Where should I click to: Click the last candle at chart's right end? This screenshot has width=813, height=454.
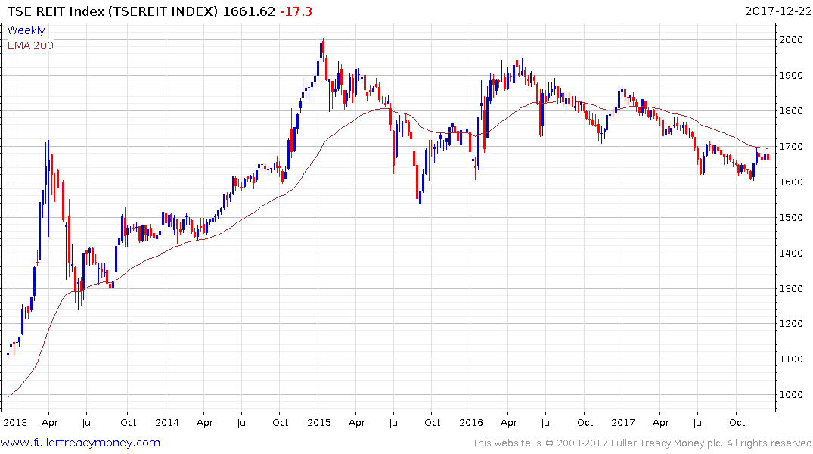click(x=768, y=157)
